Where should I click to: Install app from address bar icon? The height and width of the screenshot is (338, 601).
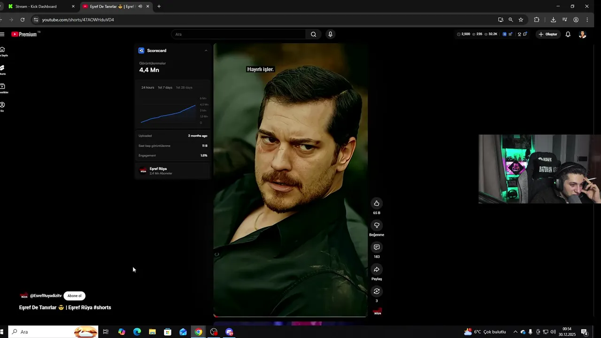[x=501, y=20]
